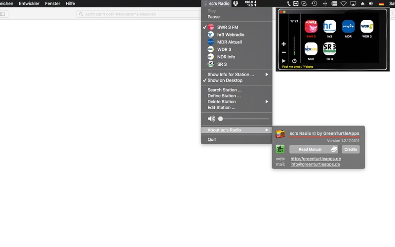Click Version 1.2.17.0311 text
This screenshot has height=247, width=395.
[x=343, y=141]
